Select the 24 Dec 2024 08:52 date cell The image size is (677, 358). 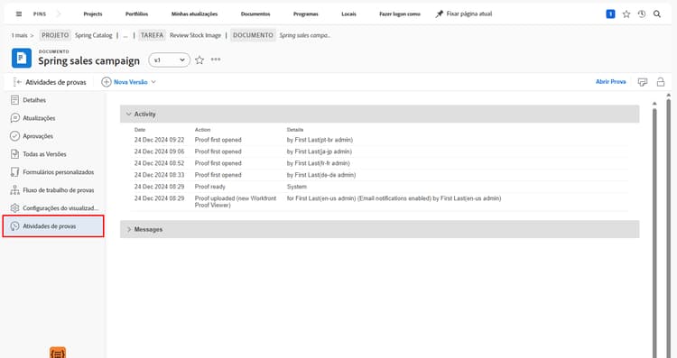point(159,163)
